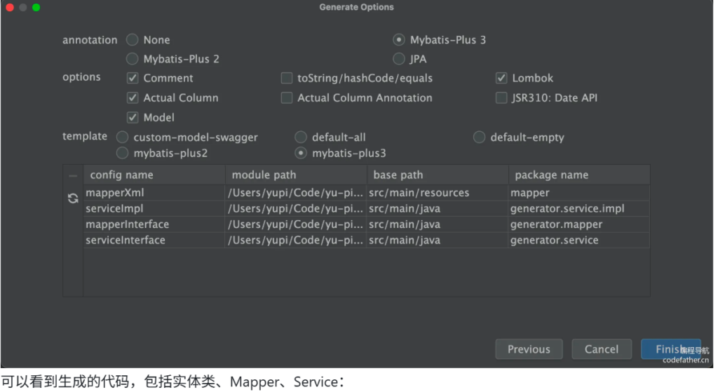Viewport: 718px width, 392px height.
Task: Click the refresh icon beside the config table
Action: (x=73, y=198)
